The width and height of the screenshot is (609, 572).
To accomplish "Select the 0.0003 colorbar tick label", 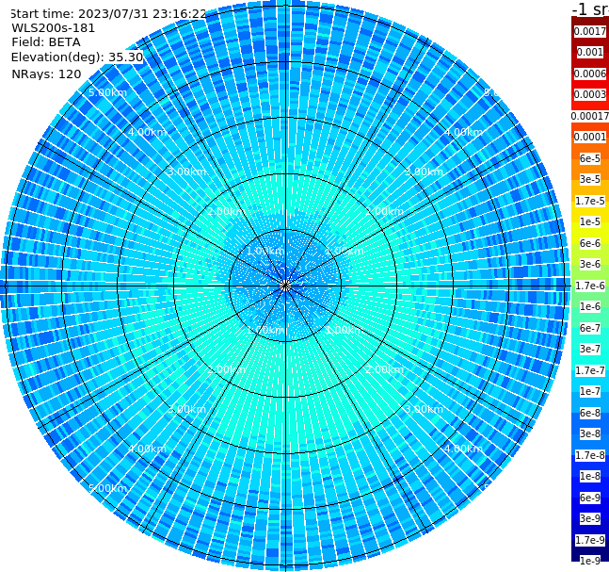I will pyautogui.click(x=590, y=94).
